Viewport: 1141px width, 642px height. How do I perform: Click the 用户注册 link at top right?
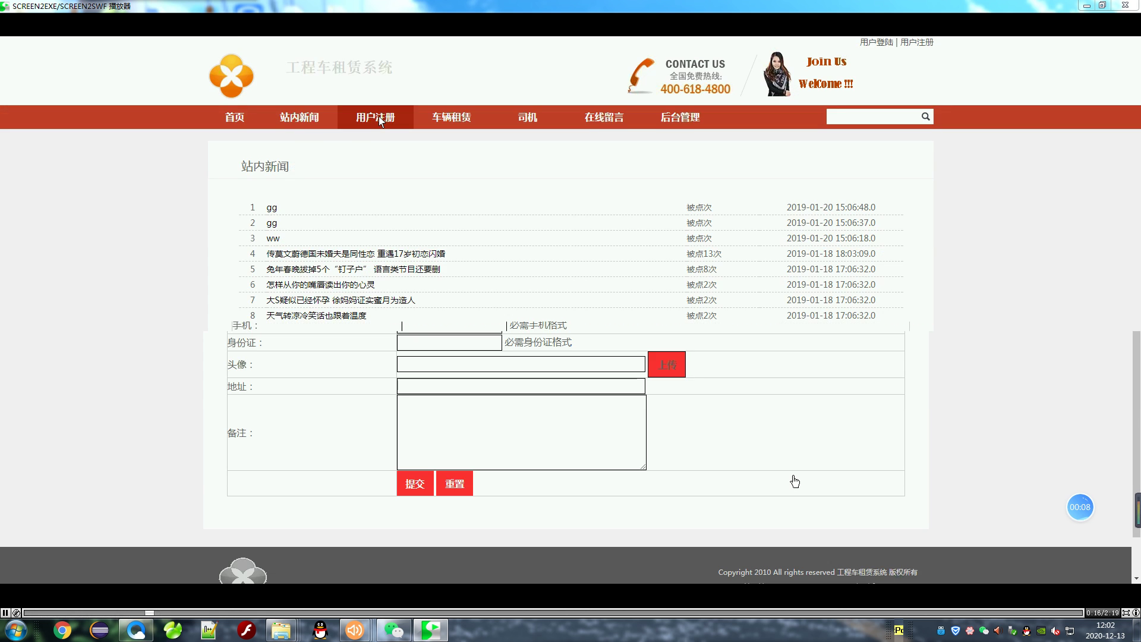pyautogui.click(x=916, y=42)
